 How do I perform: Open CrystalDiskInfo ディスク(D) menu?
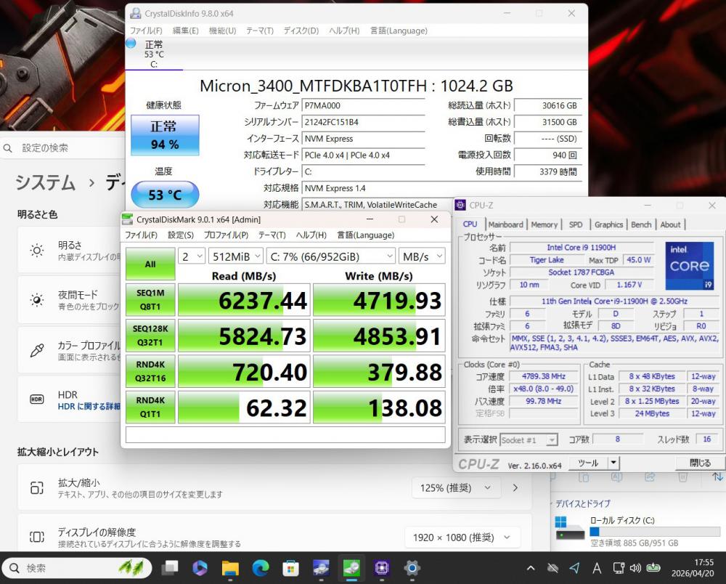click(x=301, y=31)
